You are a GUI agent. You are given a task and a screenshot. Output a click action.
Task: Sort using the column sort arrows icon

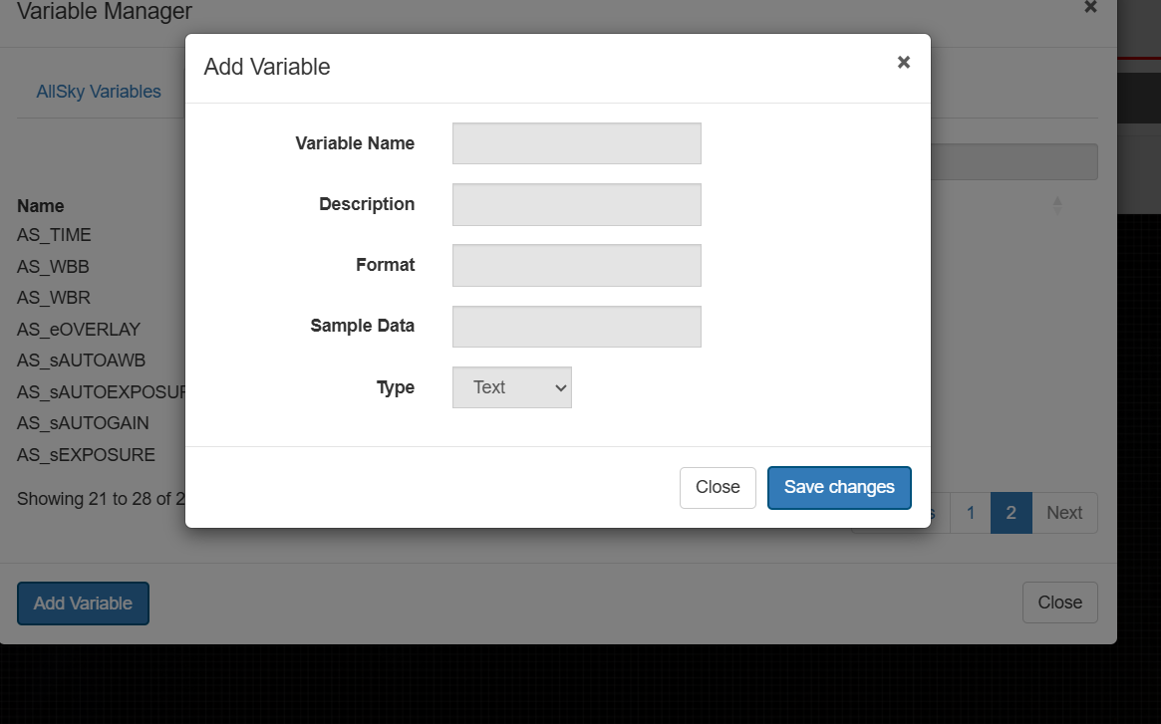1057,205
